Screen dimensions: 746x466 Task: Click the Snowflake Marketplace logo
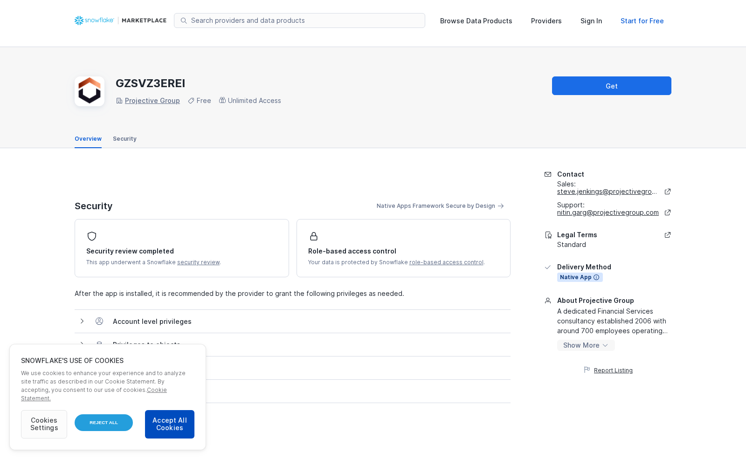point(120,21)
